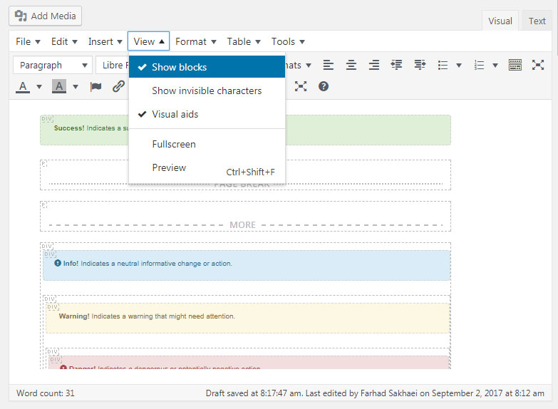The height and width of the screenshot is (409, 558).
Task: Click the Info alert block text
Action: coord(148,264)
